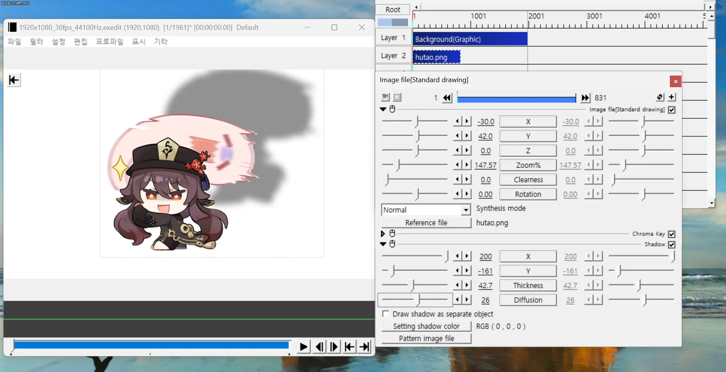
Task: Open the 설정 menu
Action: point(58,41)
